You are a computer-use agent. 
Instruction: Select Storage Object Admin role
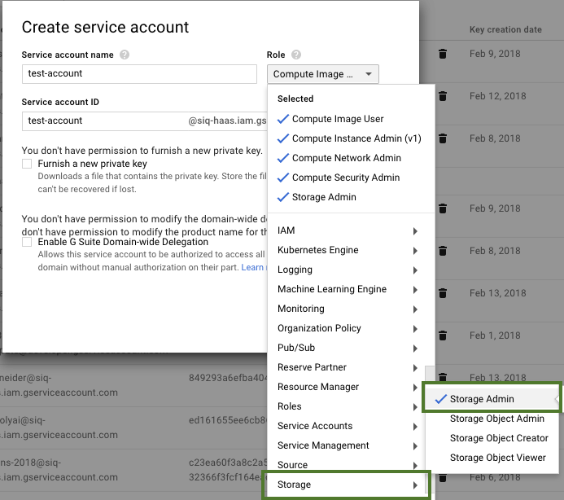[496, 419]
